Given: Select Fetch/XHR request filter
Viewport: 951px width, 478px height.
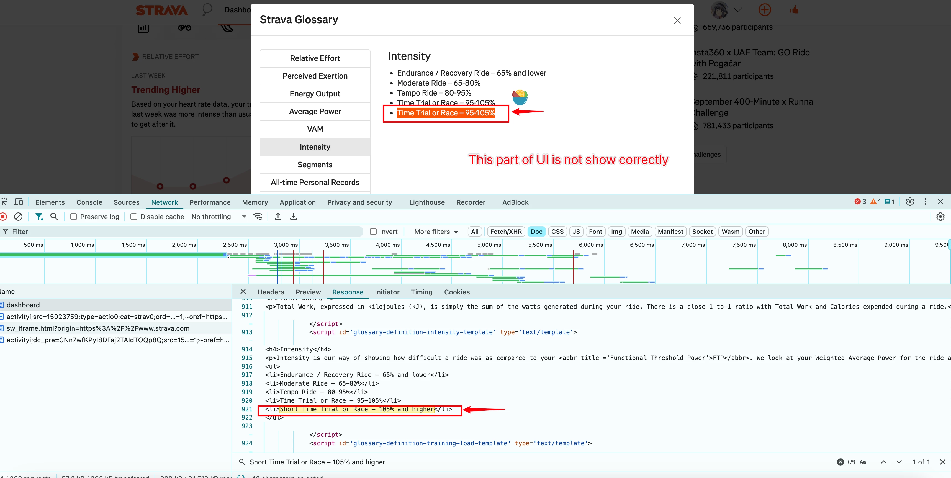Looking at the screenshot, I should (506, 232).
